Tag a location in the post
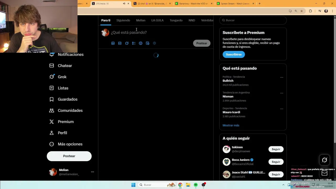This screenshot has height=189, width=336. click(x=154, y=43)
